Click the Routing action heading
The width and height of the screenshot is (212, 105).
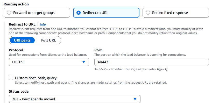click(16, 4)
